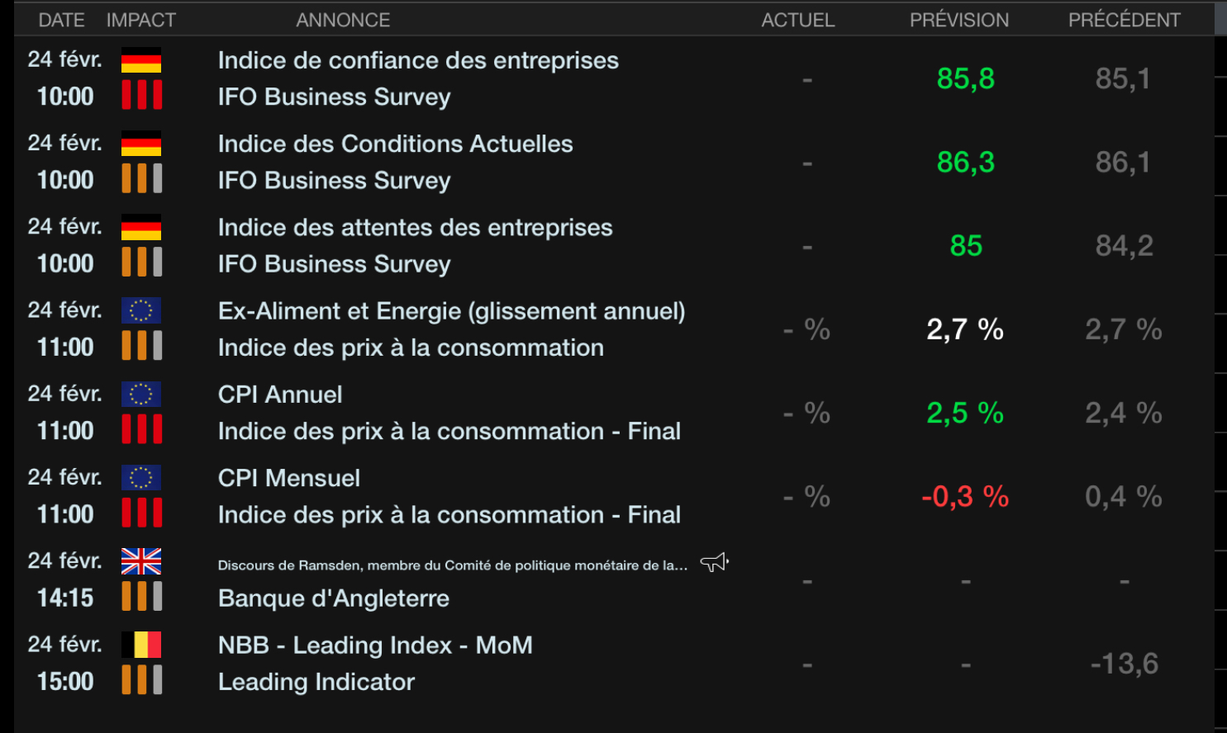Screen dimensions: 1227x733
Task: Click German flag beside Indice des Conditions Actuelles
Action: [141, 144]
